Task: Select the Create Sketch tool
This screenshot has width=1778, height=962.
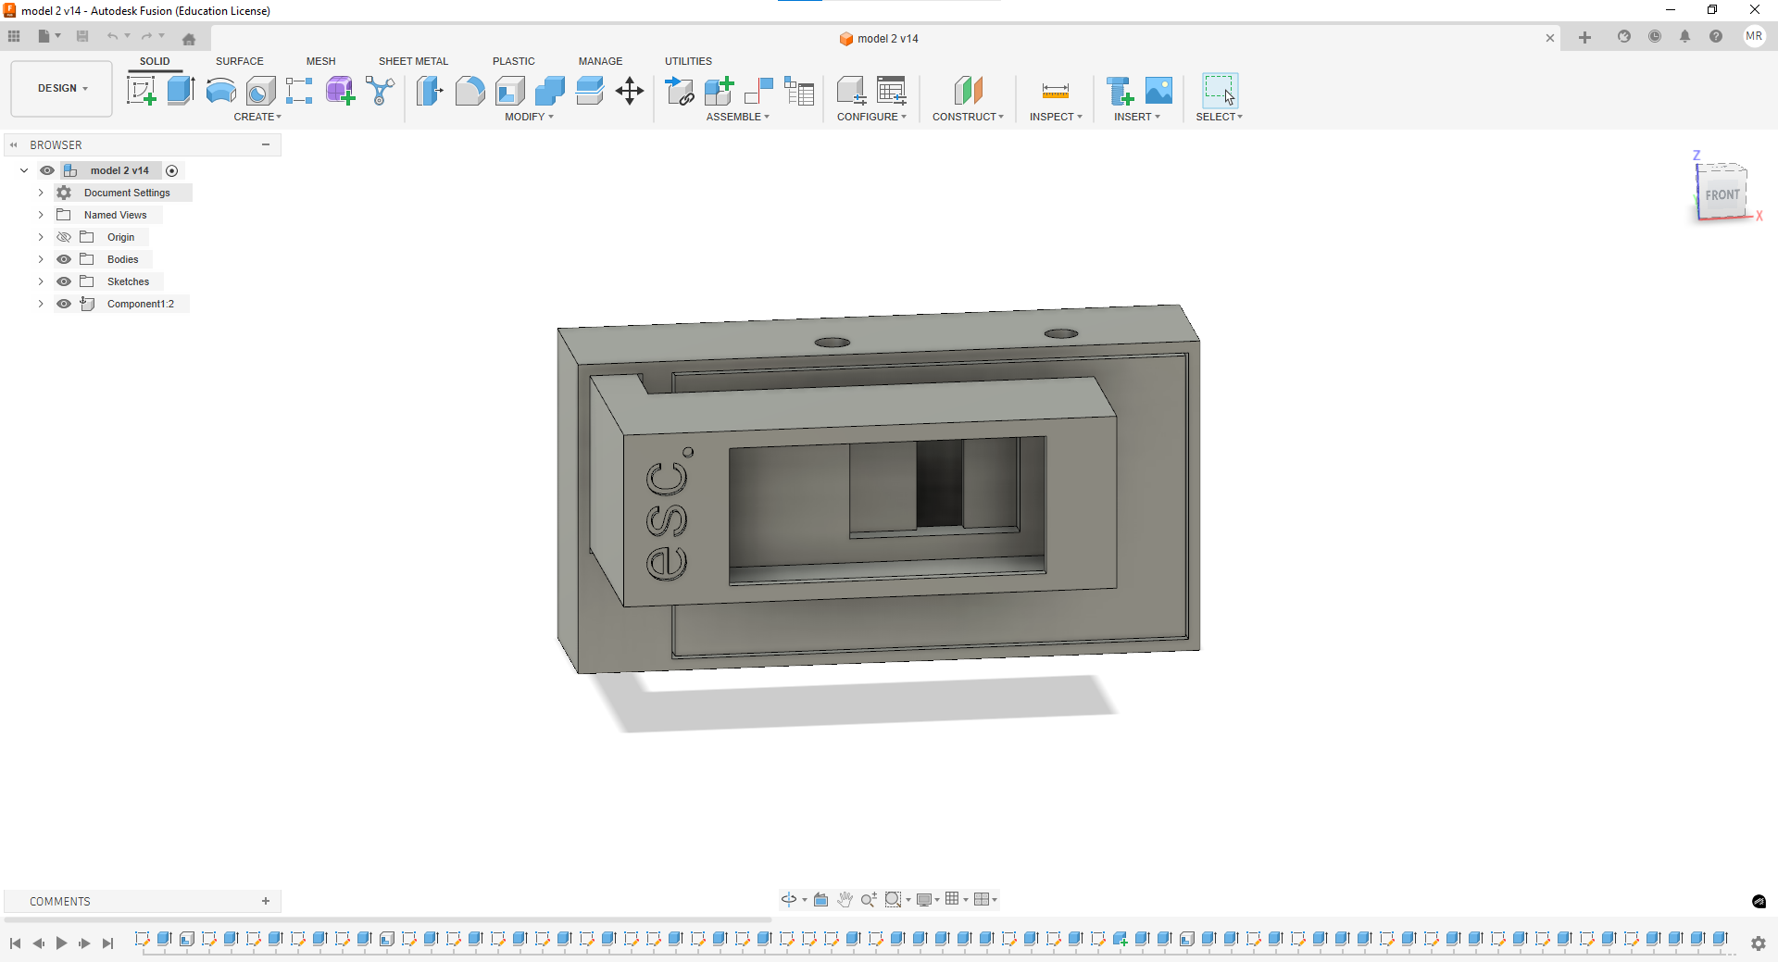Action: point(141,91)
